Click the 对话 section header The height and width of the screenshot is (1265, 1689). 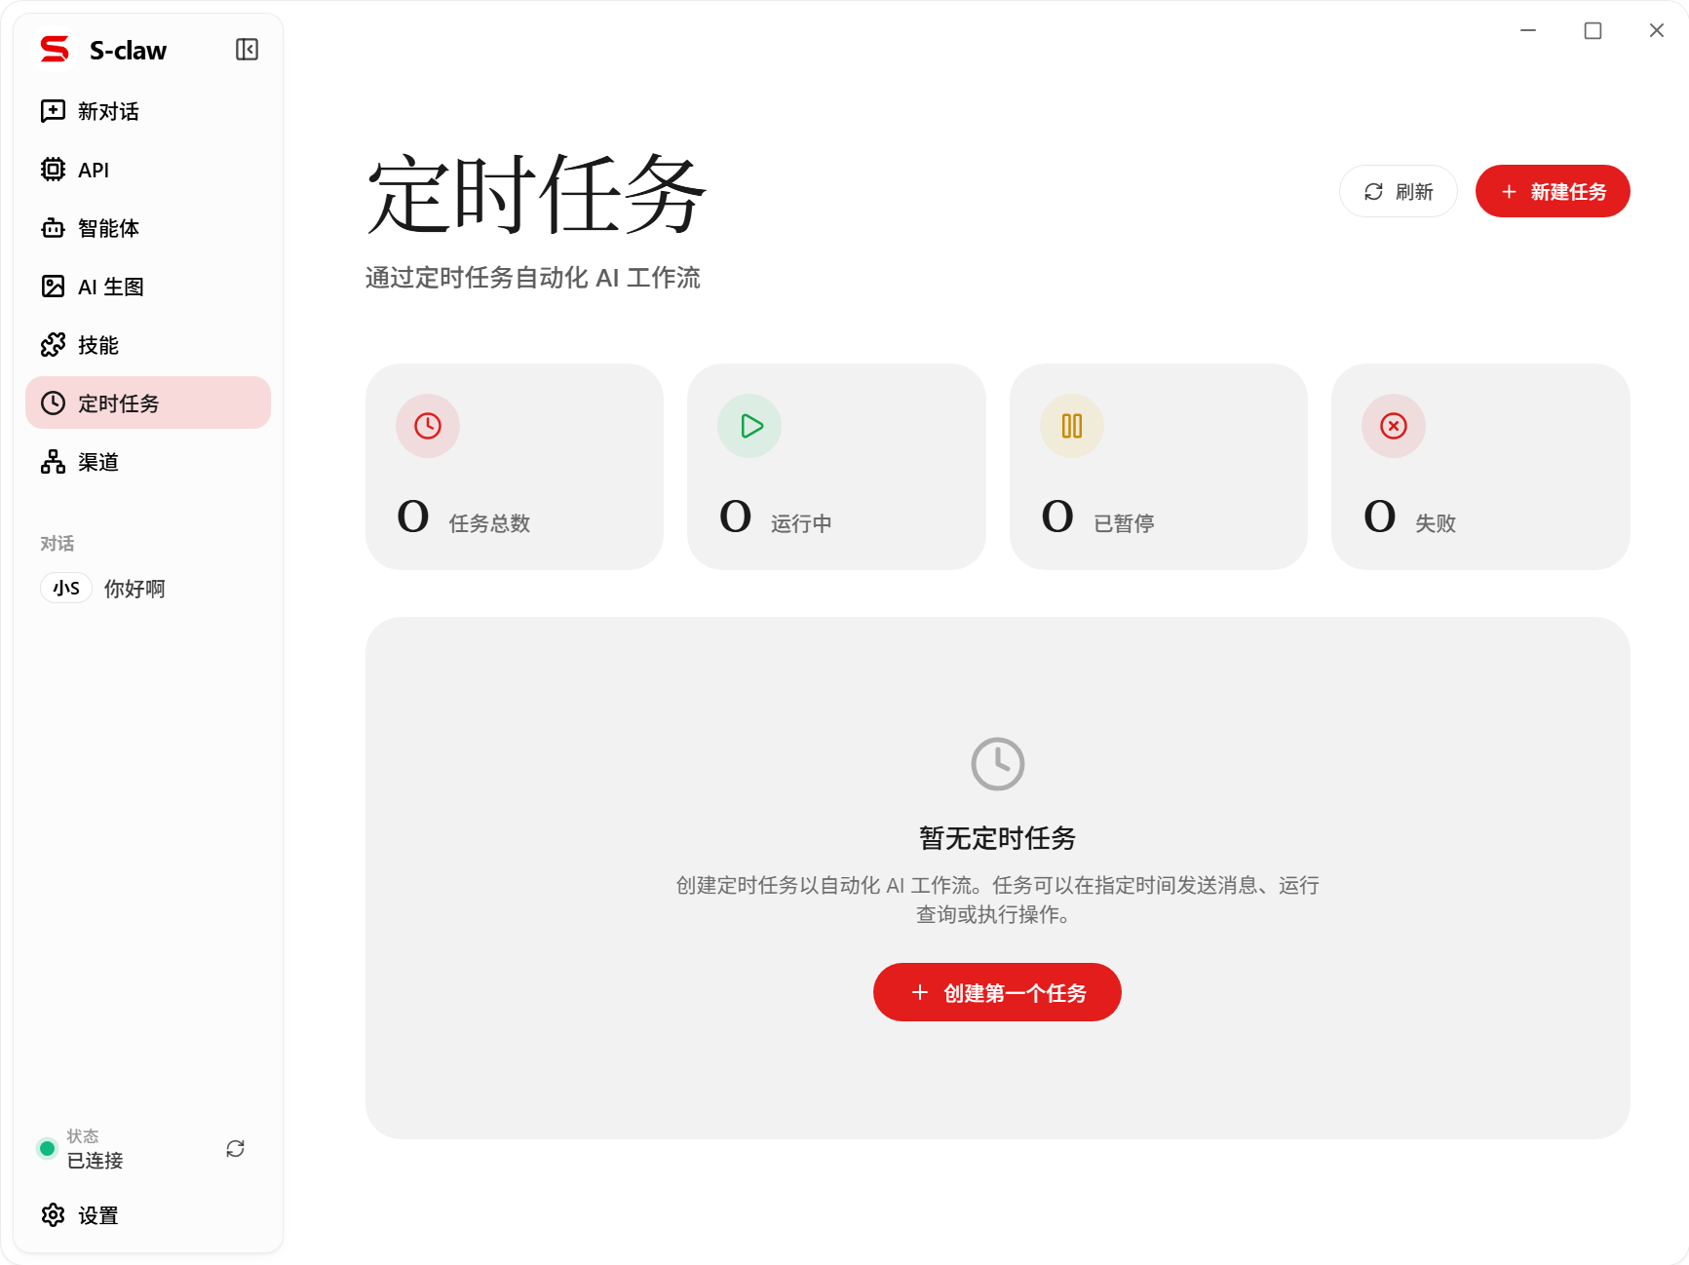pos(57,543)
